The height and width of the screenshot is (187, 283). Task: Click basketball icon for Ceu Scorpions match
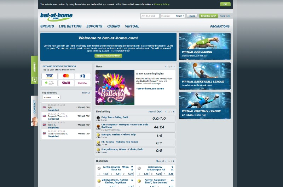[x=98, y=126]
